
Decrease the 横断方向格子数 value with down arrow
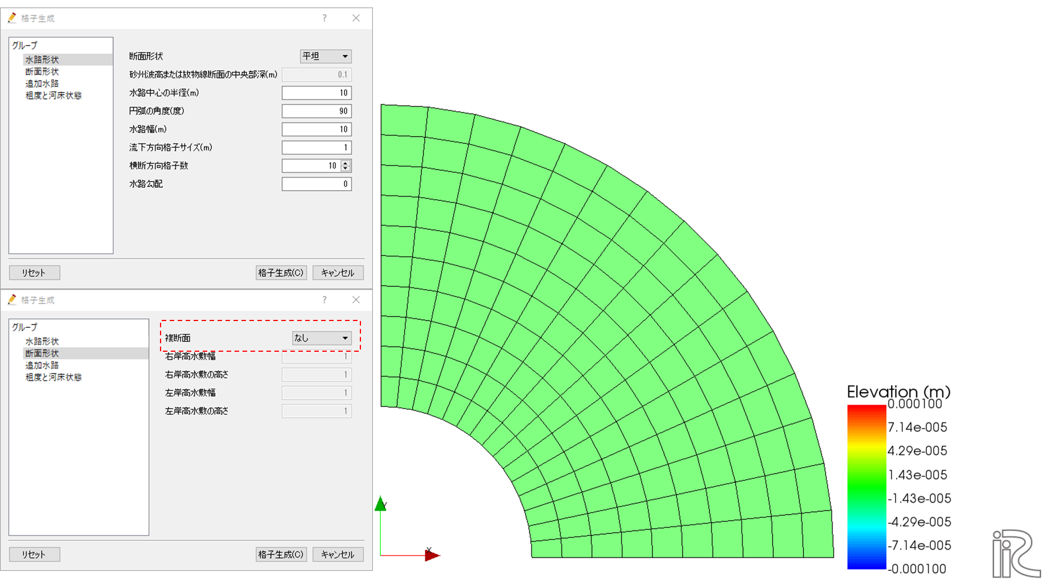coord(345,168)
